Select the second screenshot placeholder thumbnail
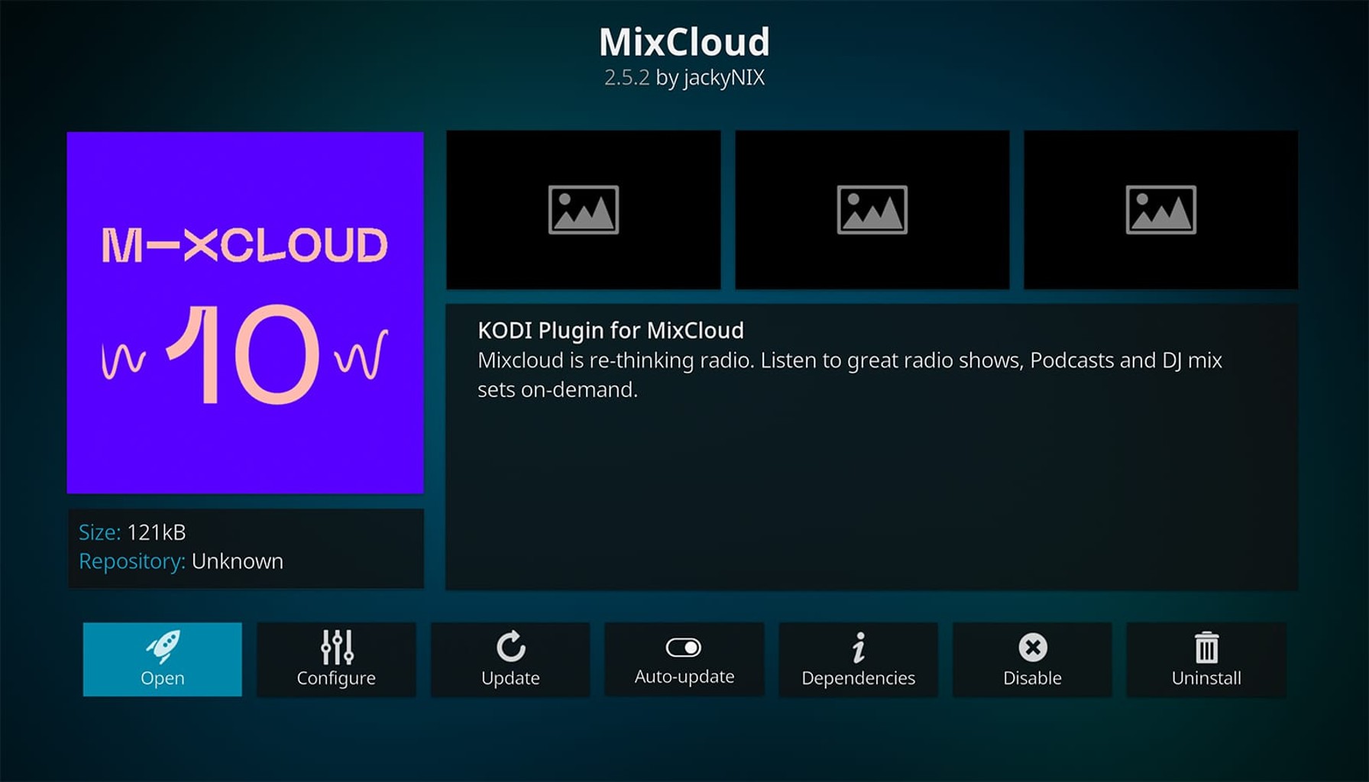 coord(872,210)
